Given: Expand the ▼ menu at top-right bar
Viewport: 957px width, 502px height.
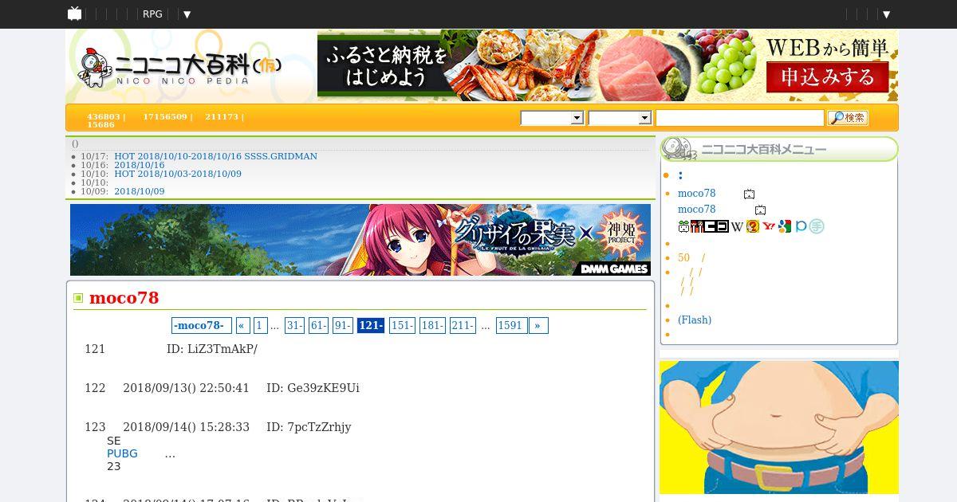Looking at the screenshot, I should pos(886,14).
